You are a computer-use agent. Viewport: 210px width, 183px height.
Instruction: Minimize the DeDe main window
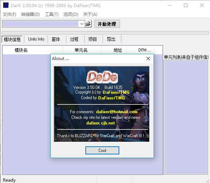pos(170,5)
